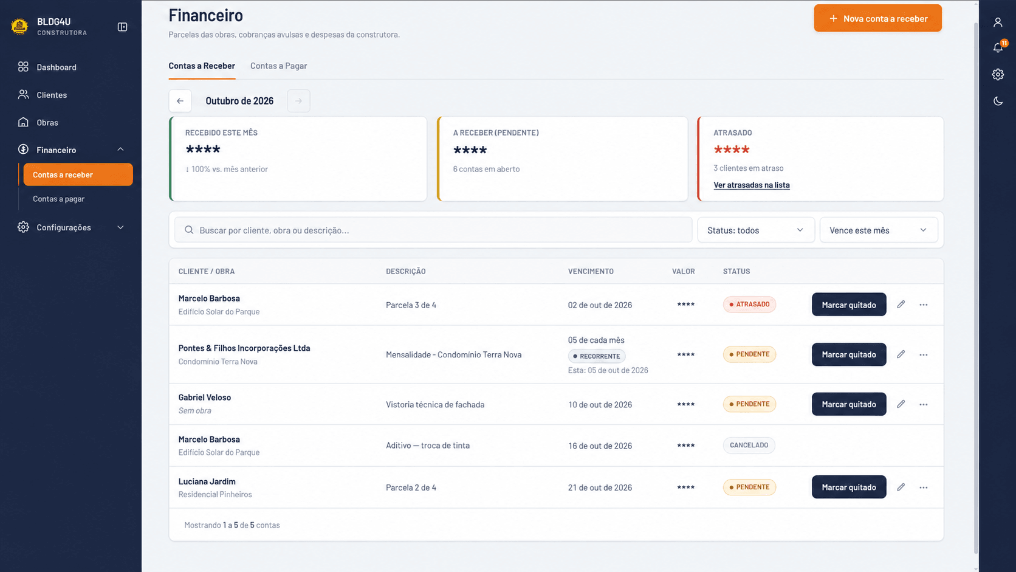Open more options for Parcela 3 de 4
Screen dimensions: 1016x572
pyautogui.click(x=924, y=305)
